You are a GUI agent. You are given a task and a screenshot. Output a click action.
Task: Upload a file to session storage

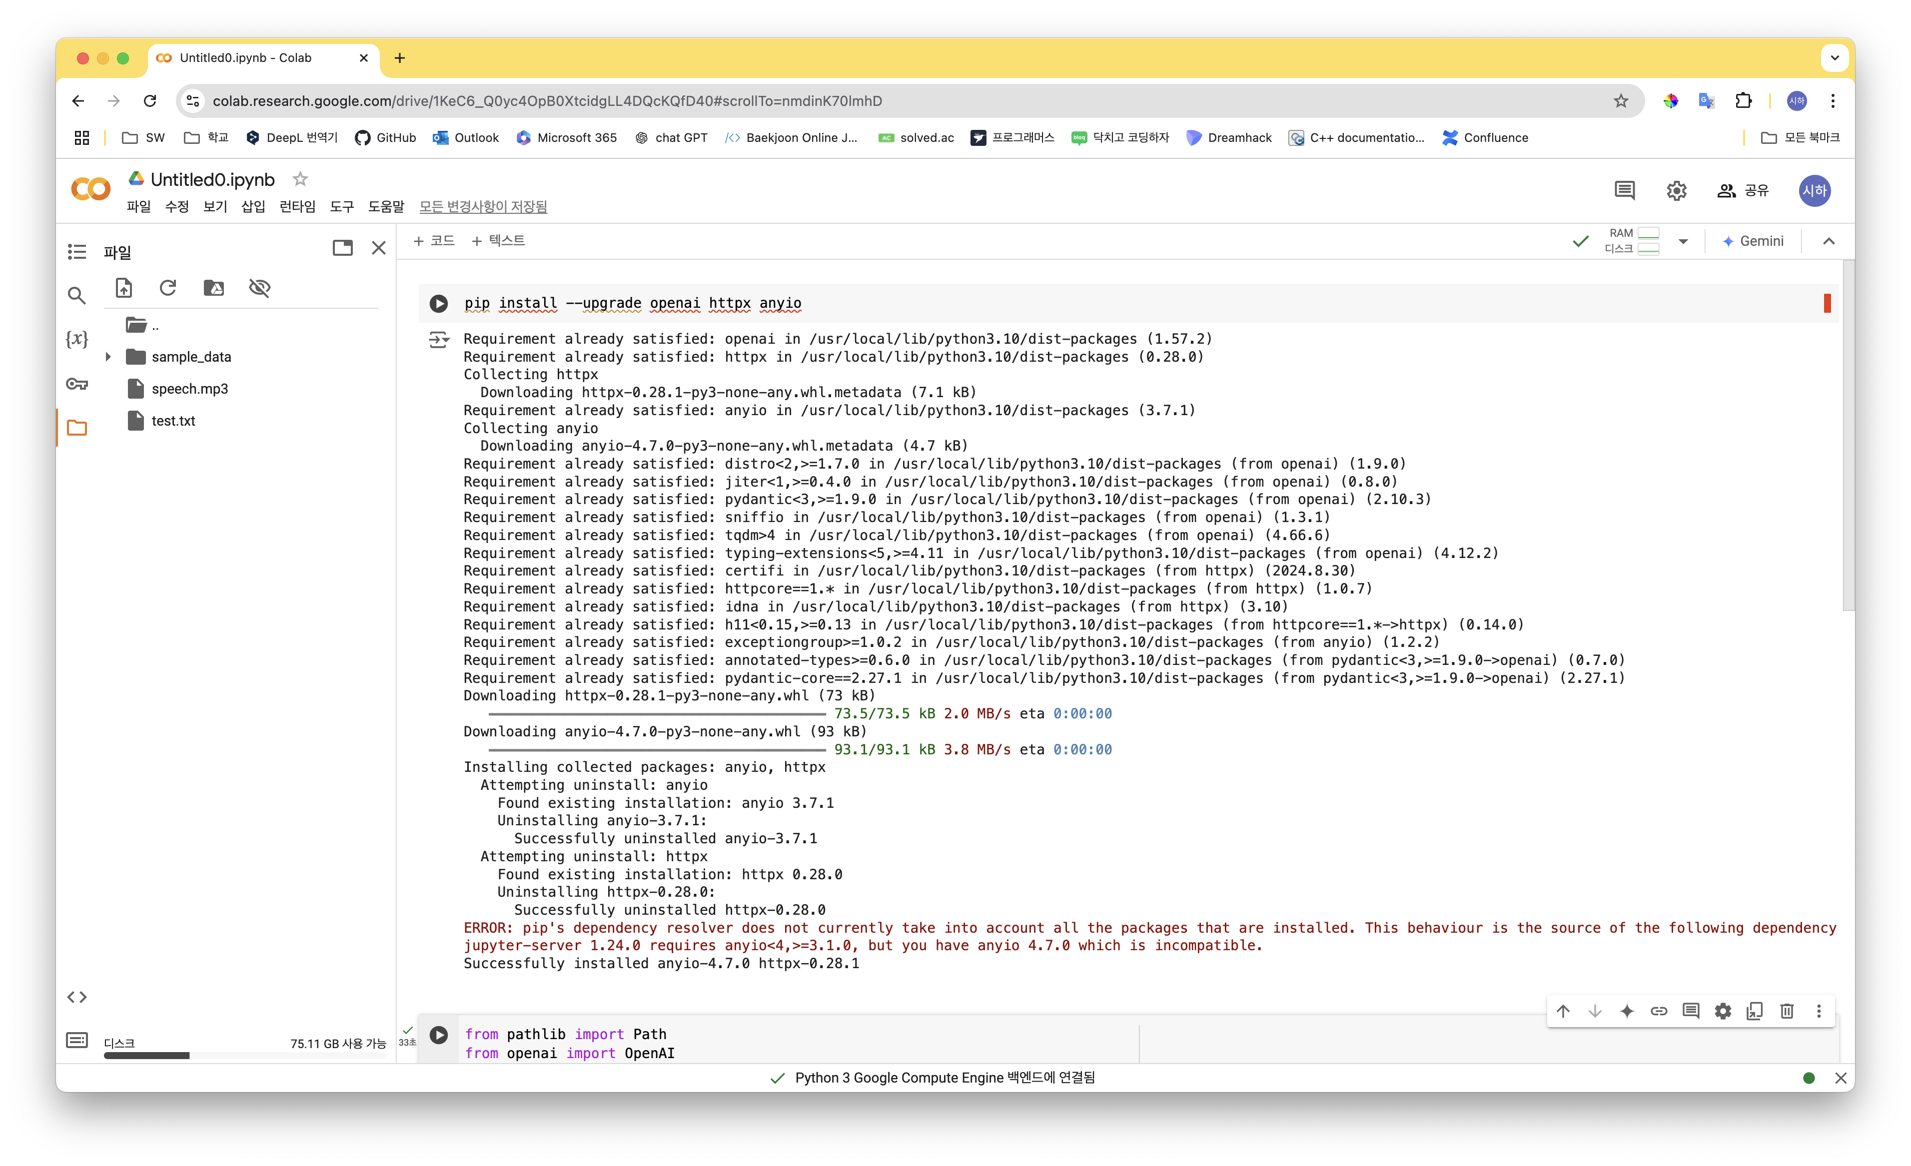click(124, 288)
